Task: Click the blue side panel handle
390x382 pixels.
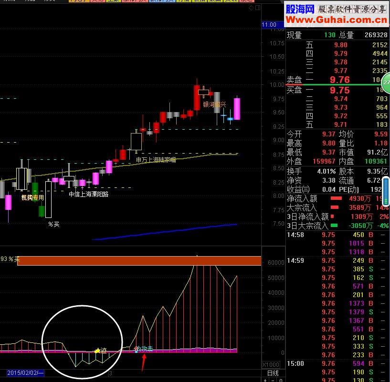Action: click(x=386, y=191)
